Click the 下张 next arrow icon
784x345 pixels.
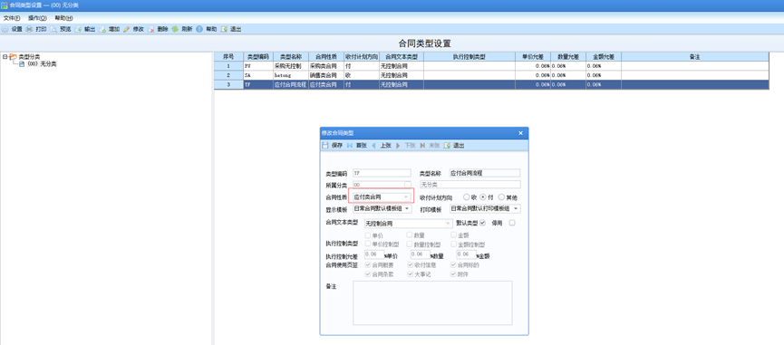coord(398,145)
